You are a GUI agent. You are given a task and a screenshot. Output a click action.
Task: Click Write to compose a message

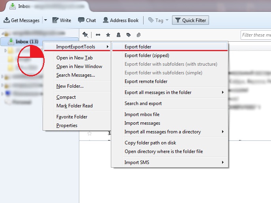coord(62,20)
